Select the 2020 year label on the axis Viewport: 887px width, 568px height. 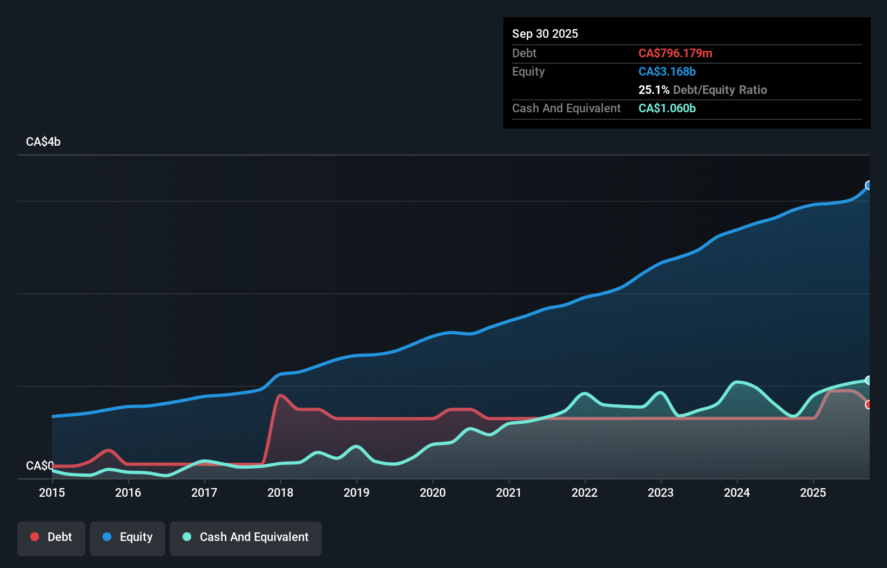[433, 492]
